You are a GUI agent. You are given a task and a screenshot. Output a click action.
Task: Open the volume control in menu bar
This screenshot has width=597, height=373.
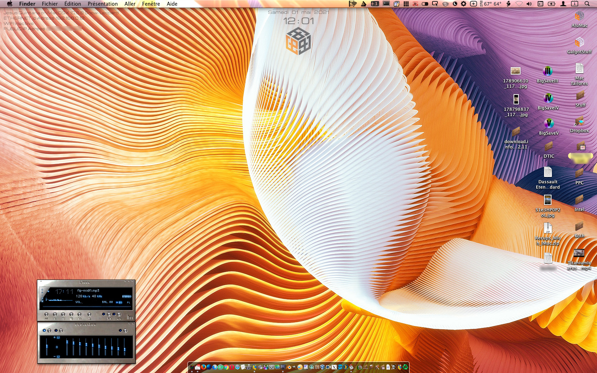pyautogui.click(x=529, y=4)
